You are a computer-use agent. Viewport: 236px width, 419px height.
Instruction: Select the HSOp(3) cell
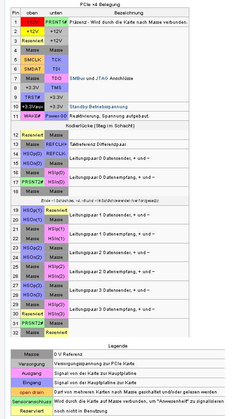[32, 286]
